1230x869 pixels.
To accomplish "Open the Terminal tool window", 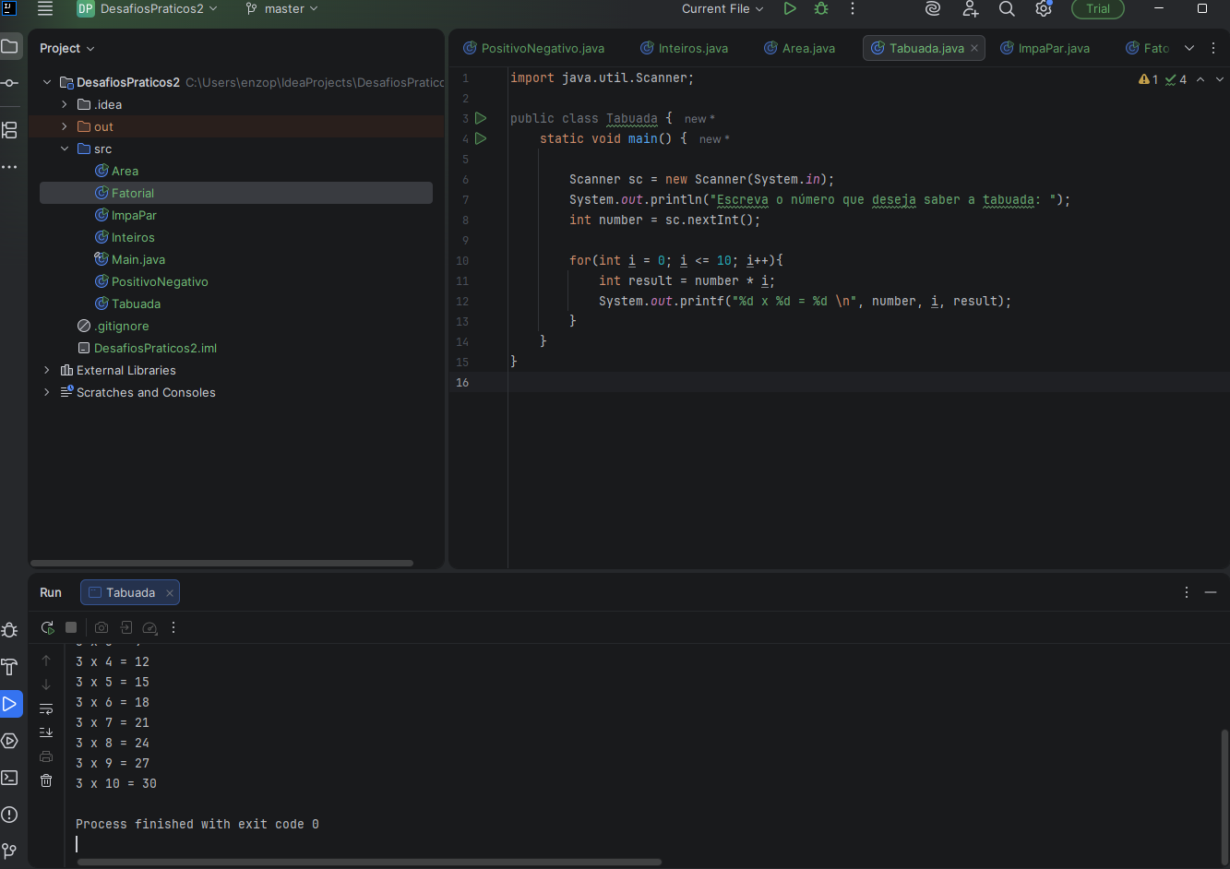I will pos(9,778).
